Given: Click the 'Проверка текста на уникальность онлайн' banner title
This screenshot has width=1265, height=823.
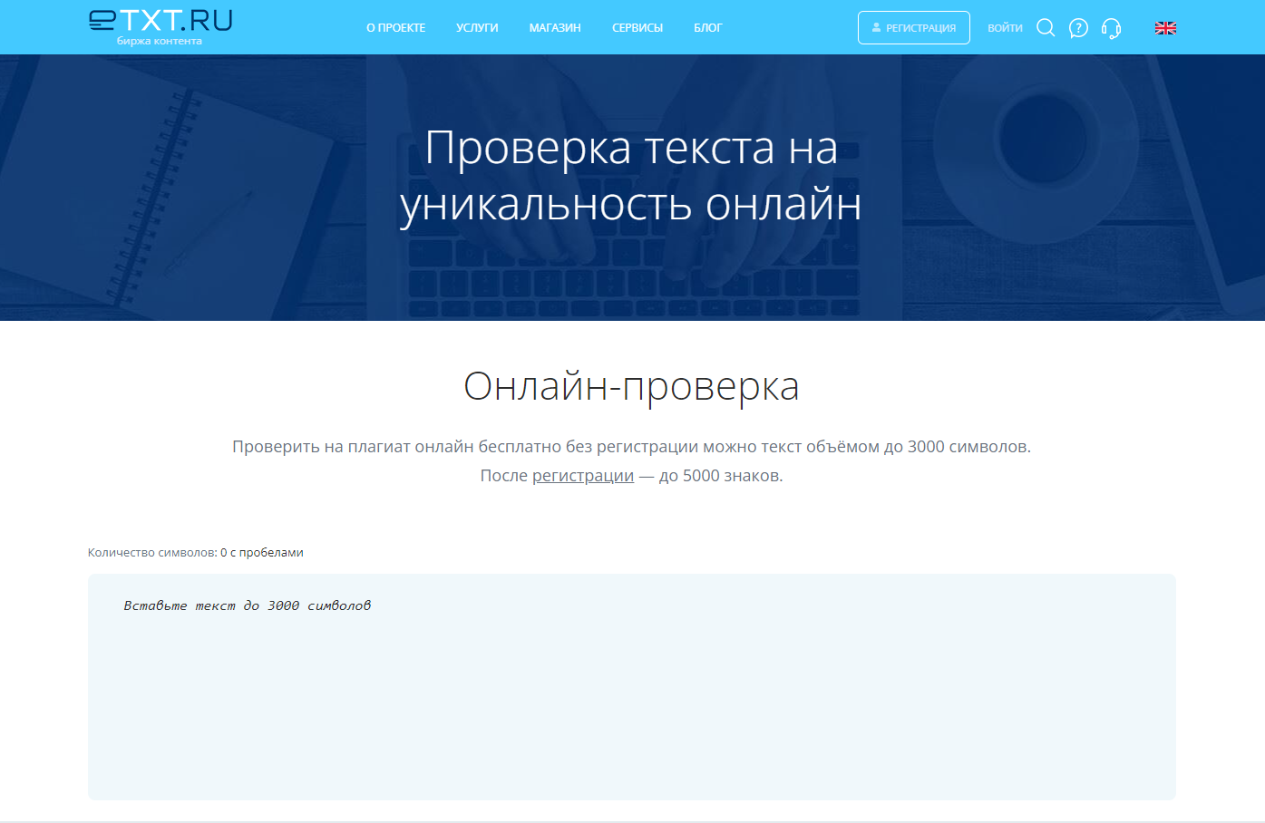Looking at the screenshot, I should (632, 176).
